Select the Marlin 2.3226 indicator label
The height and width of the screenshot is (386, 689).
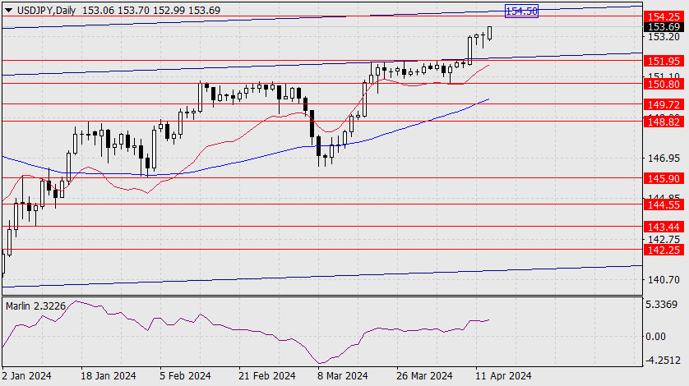[35, 306]
